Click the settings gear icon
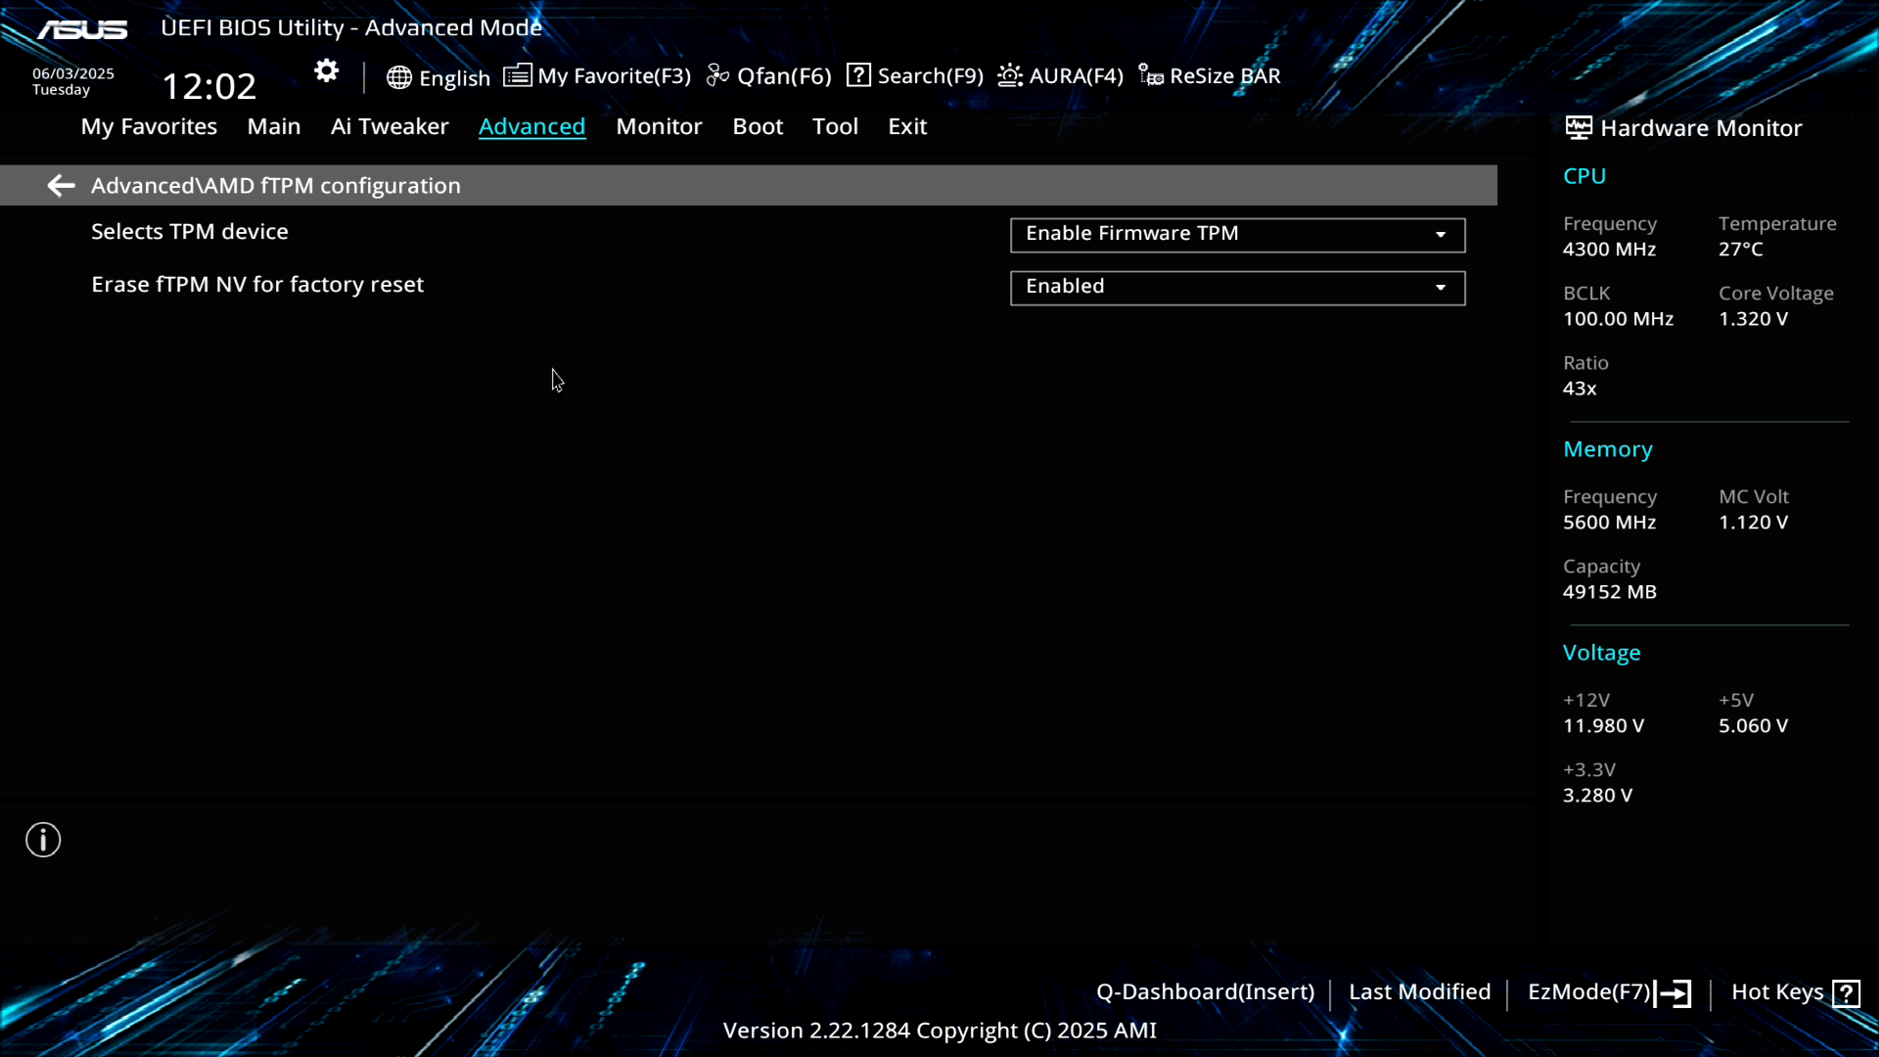 tap(326, 71)
